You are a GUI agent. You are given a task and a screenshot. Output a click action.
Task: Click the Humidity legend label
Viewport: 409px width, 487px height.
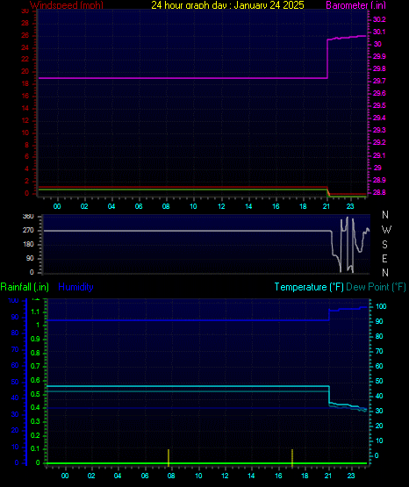75,287
